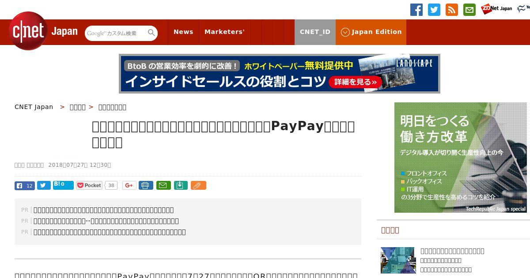The image size is (530, 278).
Task: Open the Twitter icon in top header
Action: pyautogui.click(x=434, y=10)
